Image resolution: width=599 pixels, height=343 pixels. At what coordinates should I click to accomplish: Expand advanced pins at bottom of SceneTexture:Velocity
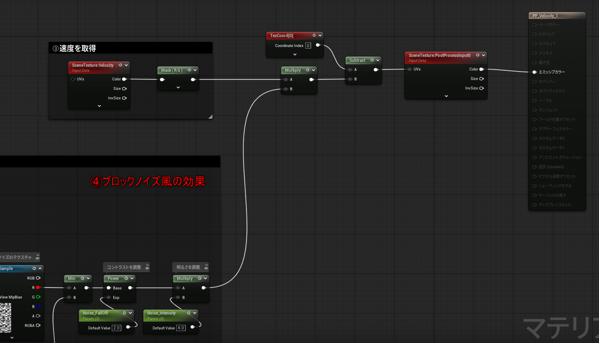(99, 106)
